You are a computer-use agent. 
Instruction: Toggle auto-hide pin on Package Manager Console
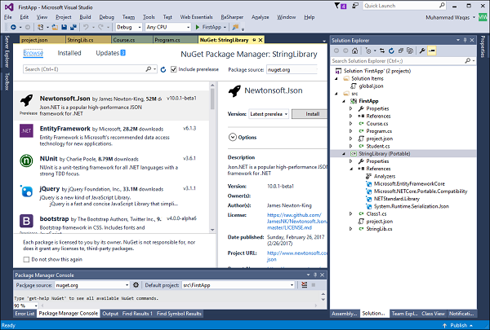(x=315, y=275)
